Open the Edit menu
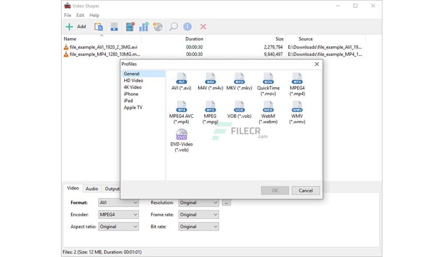The image size is (444, 257). tap(80, 15)
